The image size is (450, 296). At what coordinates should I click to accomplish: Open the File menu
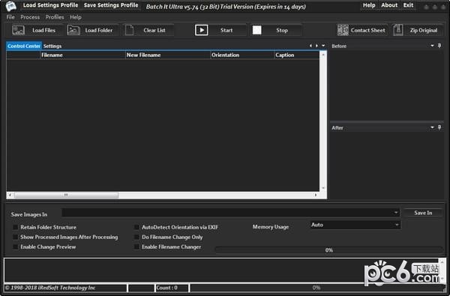point(10,17)
